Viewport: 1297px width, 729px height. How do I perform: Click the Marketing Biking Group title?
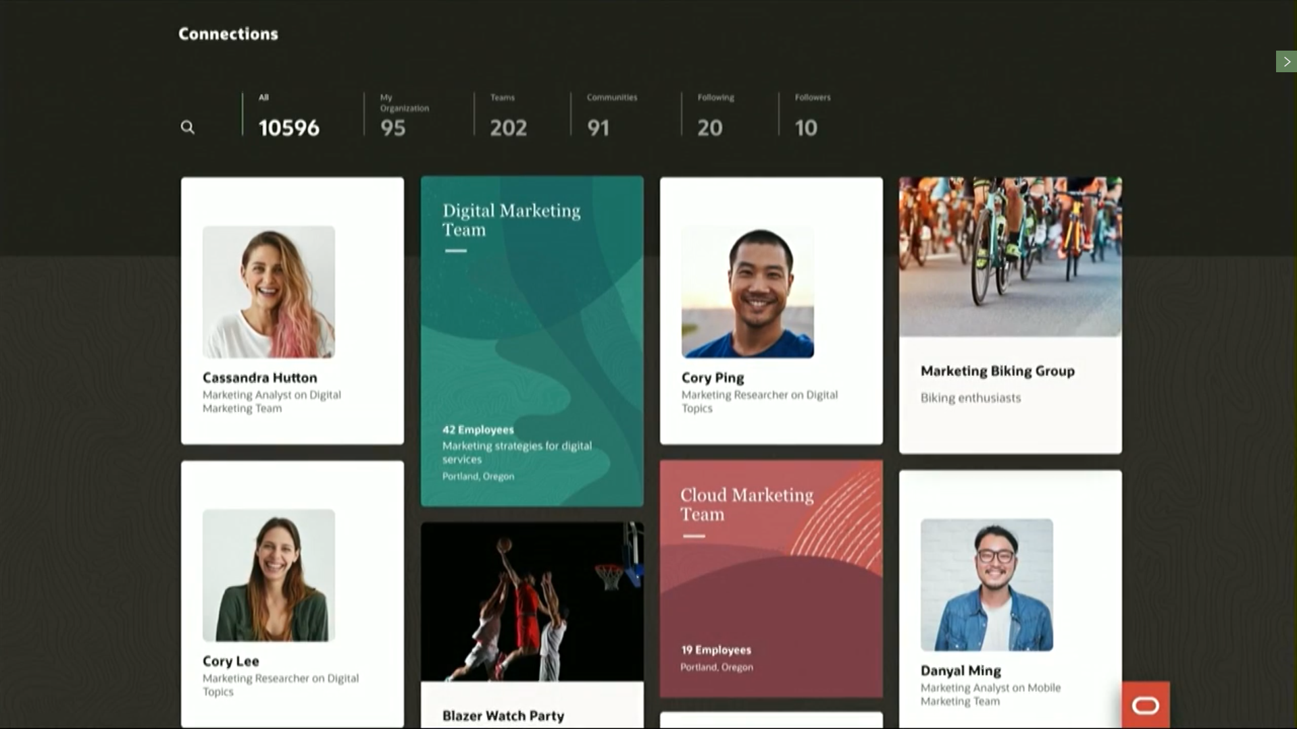(997, 371)
